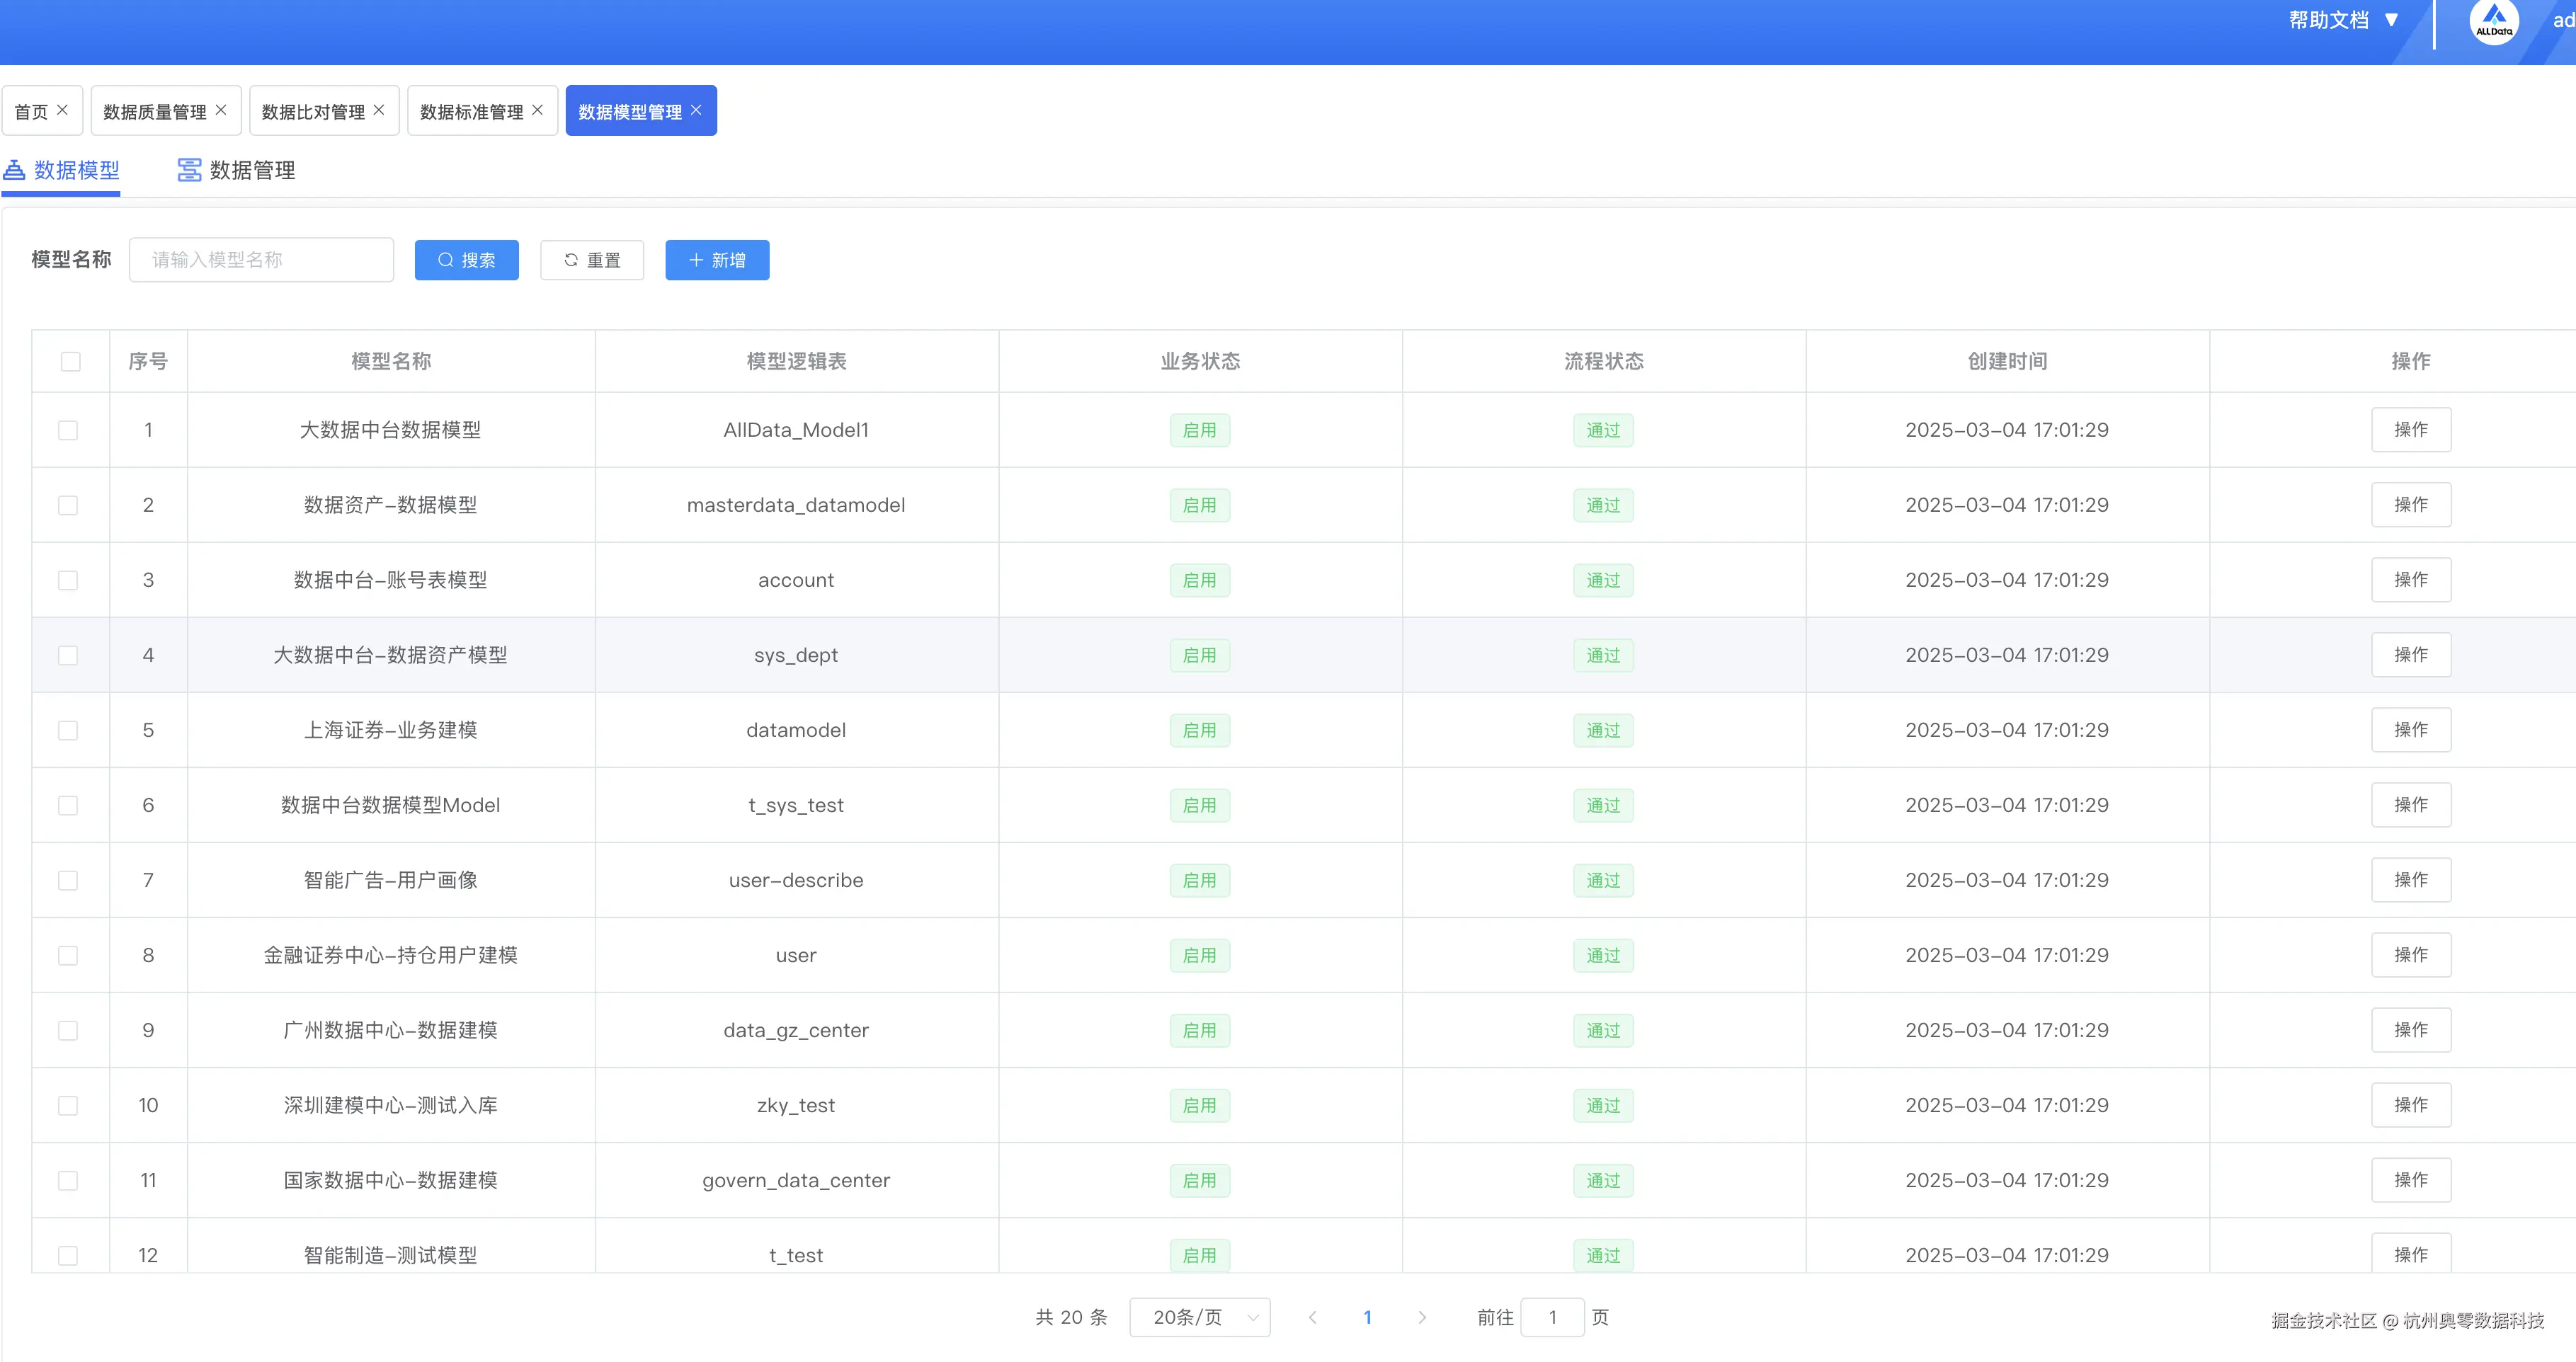Switch to the 数据标准管理 tab
Viewport: 2576px width, 1362px height.
click(471, 111)
